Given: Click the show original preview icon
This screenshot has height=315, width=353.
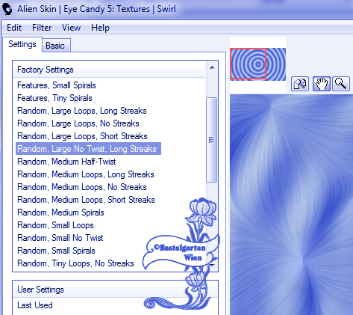Looking at the screenshot, I should tap(300, 84).
